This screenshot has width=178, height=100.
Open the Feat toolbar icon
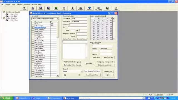[x=56, y=8]
